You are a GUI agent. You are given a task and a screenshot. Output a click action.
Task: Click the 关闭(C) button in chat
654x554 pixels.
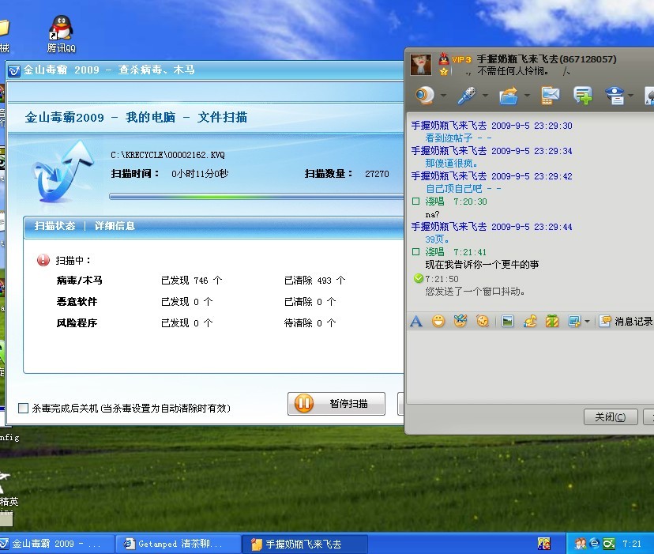(610, 416)
